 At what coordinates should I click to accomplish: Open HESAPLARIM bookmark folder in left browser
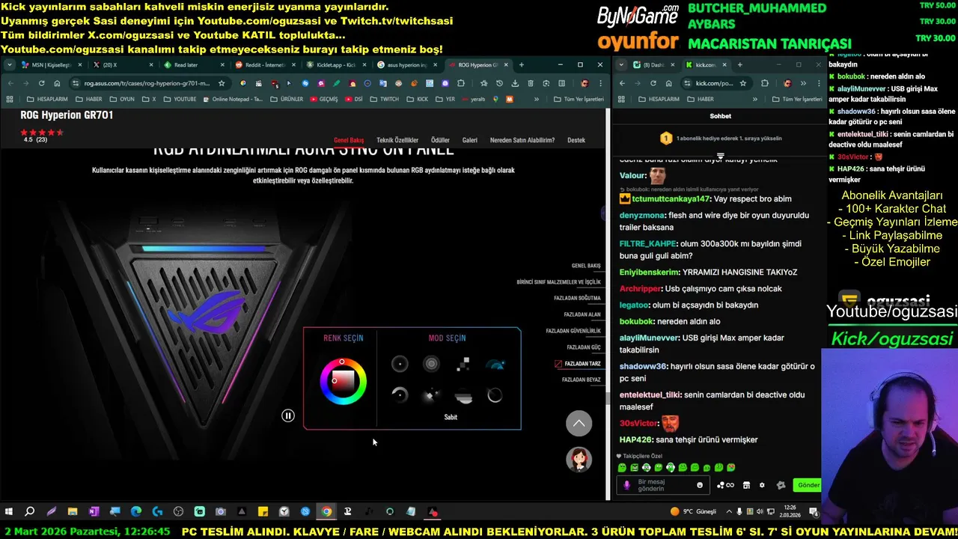point(46,99)
